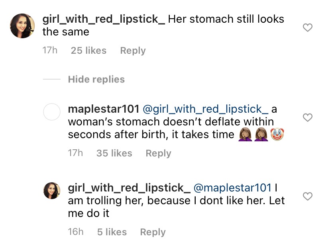This screenshot has width=330, height=248.
Task: Reply to maplestar101's comment
Action: 158,153
